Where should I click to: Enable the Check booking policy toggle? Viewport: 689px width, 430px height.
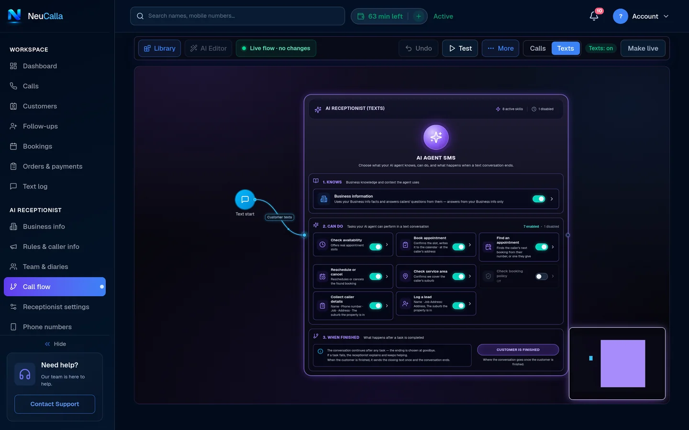point(542,277)
